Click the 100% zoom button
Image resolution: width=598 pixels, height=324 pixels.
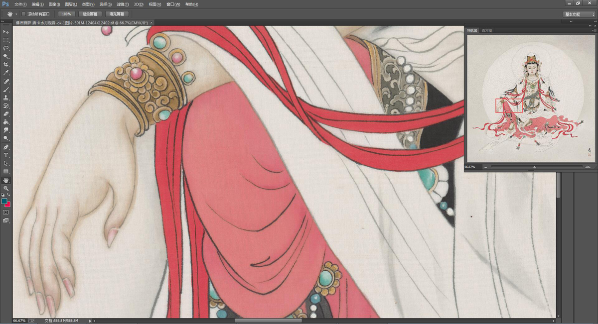[66, 14]
